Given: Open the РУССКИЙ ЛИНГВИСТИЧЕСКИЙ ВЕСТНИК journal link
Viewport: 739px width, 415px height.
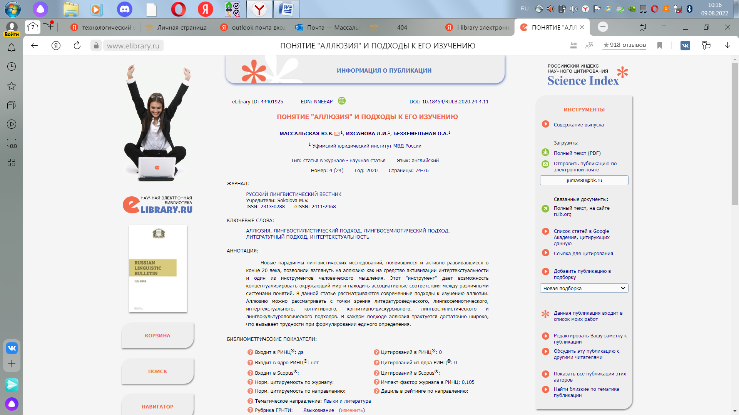Looking at the screenshot, I should click(x=294, y=194).
